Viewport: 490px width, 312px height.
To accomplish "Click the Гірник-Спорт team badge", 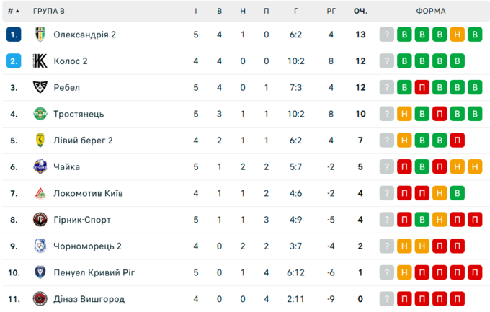I will 40,219.
